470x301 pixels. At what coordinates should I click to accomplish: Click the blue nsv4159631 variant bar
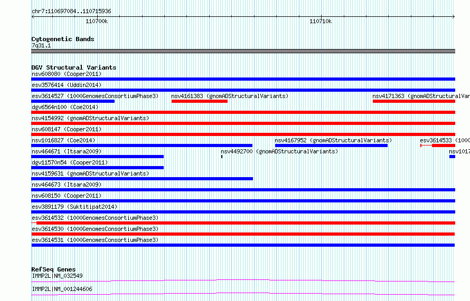pos(142,179)
